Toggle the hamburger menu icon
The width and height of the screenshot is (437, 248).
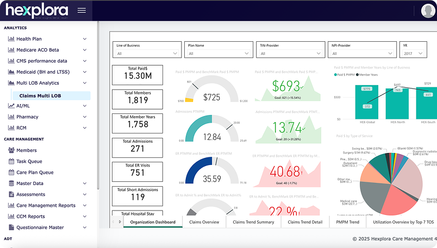tap(82, 10)
